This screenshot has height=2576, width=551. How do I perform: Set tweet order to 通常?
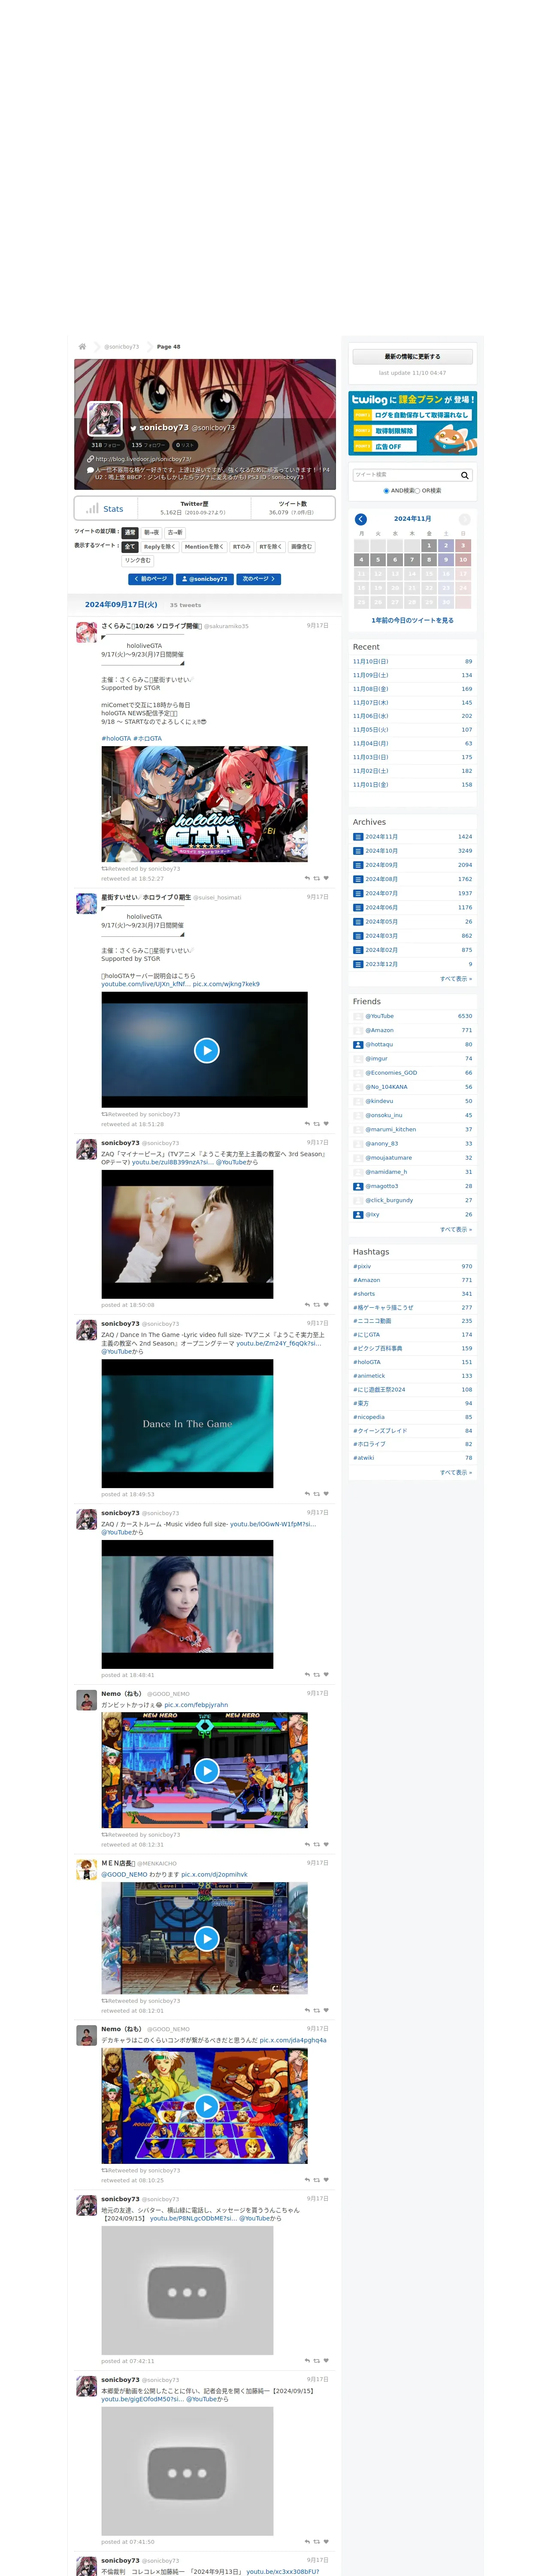pyautogui.click(x=130, y=533)
